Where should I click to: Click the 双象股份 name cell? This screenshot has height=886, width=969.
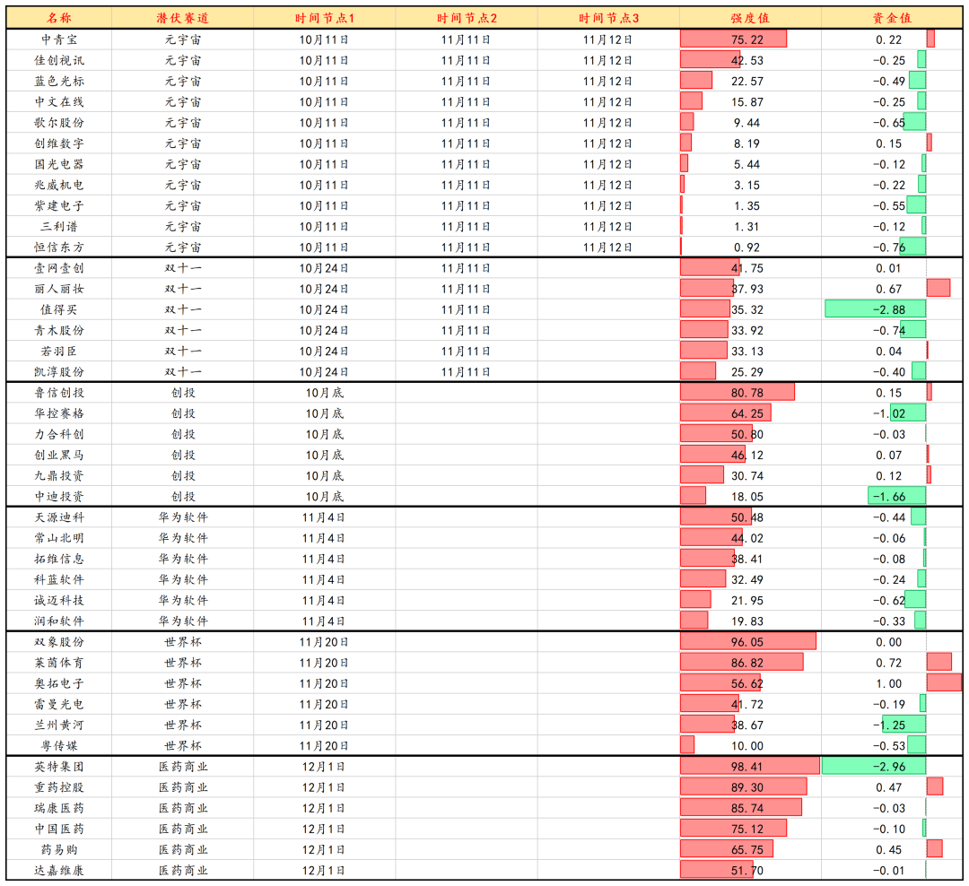[x=58, y=642]
